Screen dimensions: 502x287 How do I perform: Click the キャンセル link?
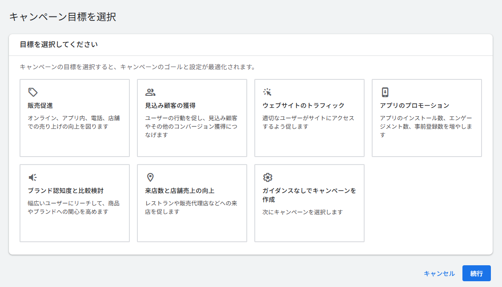(439, 274)
